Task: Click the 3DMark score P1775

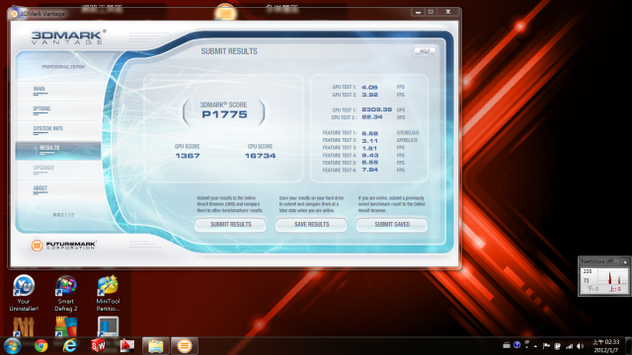Action: [x=224, y=114]
